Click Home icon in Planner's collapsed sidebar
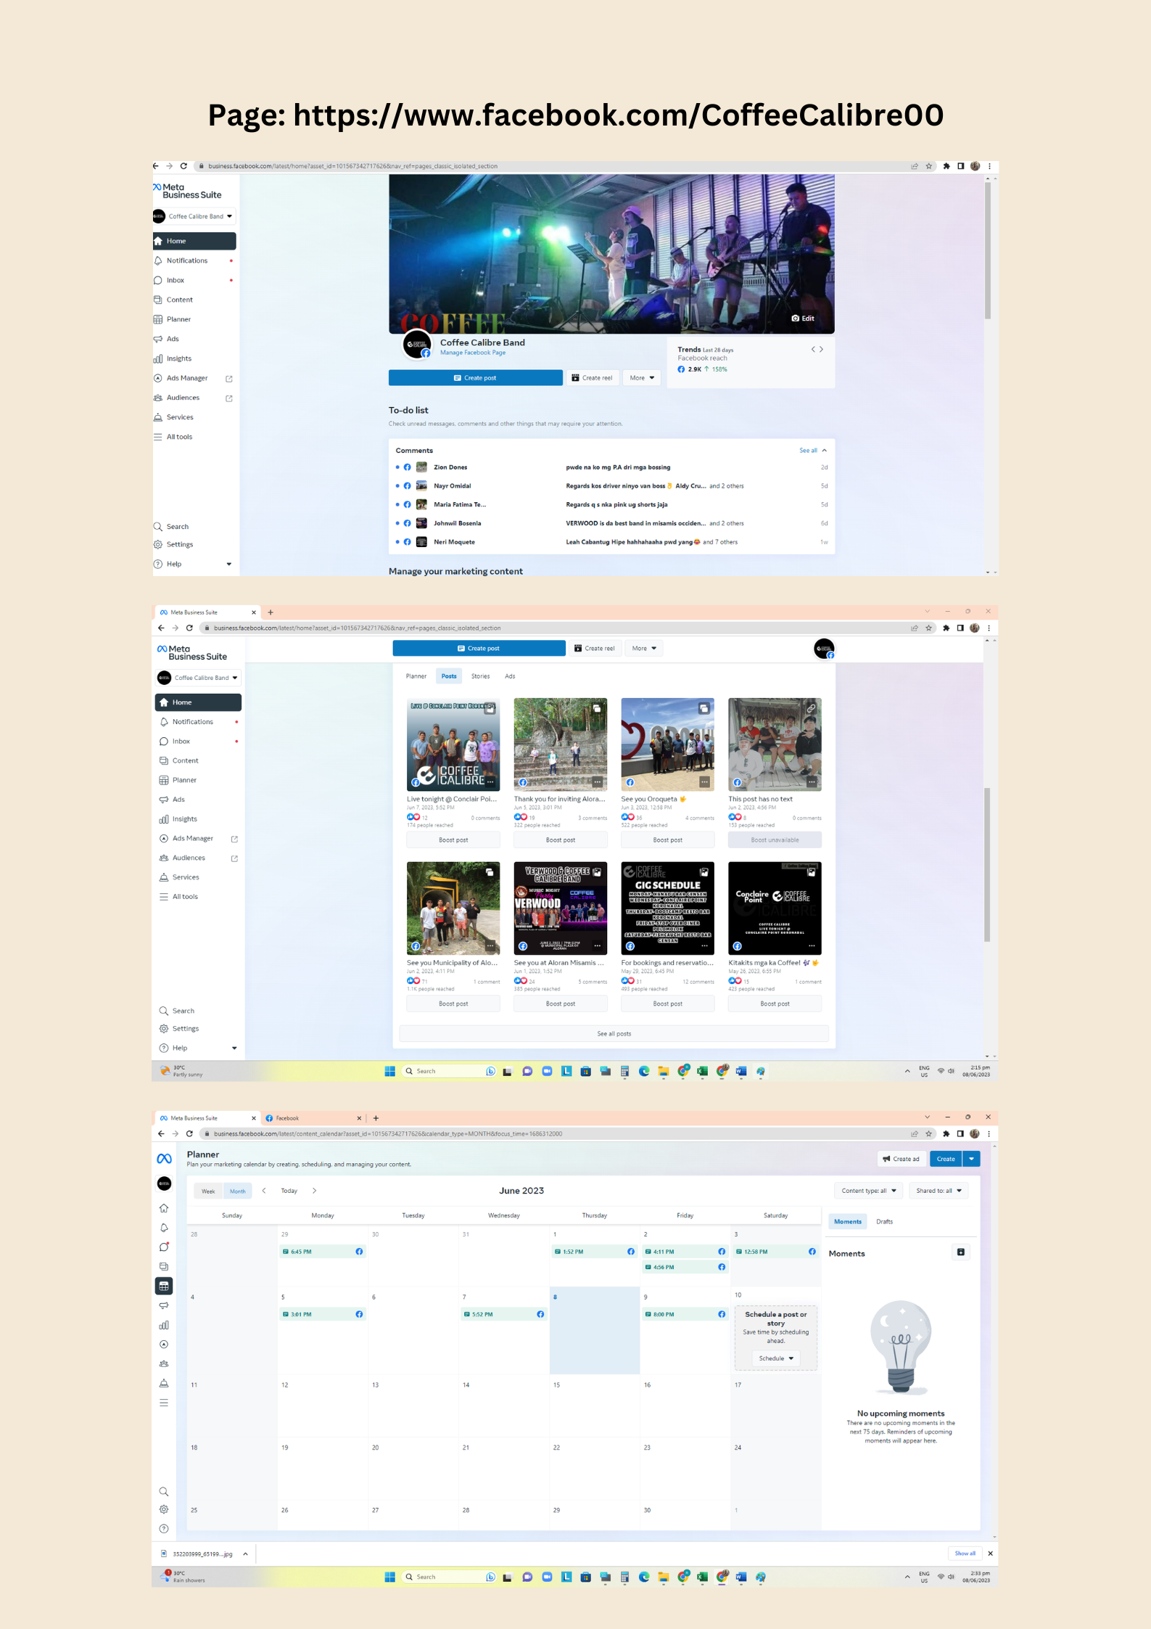 164,1208
